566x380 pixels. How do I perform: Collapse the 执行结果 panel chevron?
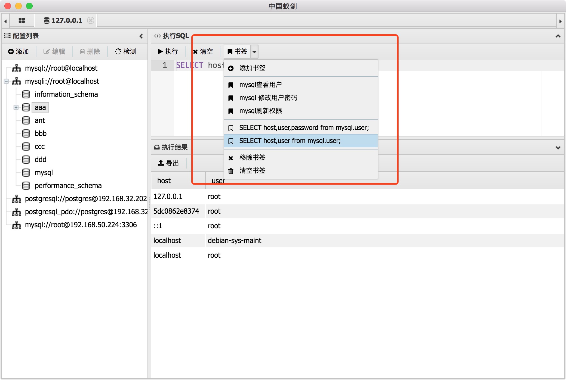[558, 148]
